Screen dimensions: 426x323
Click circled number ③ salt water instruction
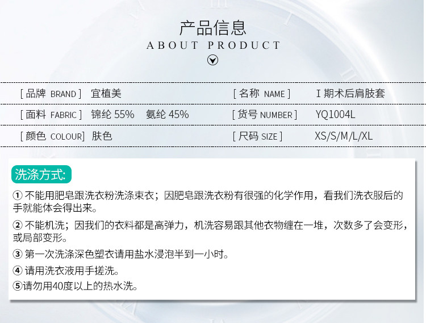pyautogui.click(x=120, y=254)
